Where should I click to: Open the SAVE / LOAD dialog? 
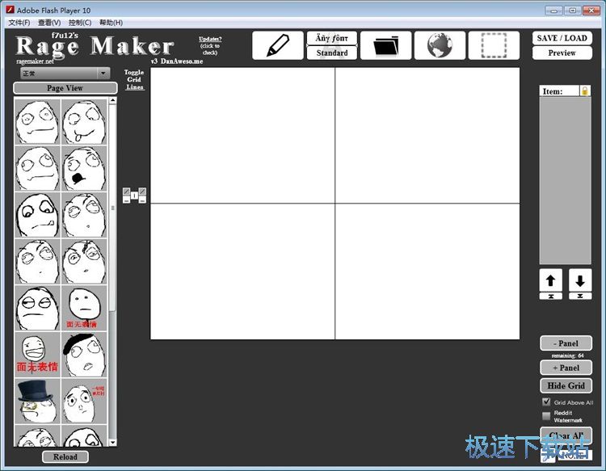(562, 38)
